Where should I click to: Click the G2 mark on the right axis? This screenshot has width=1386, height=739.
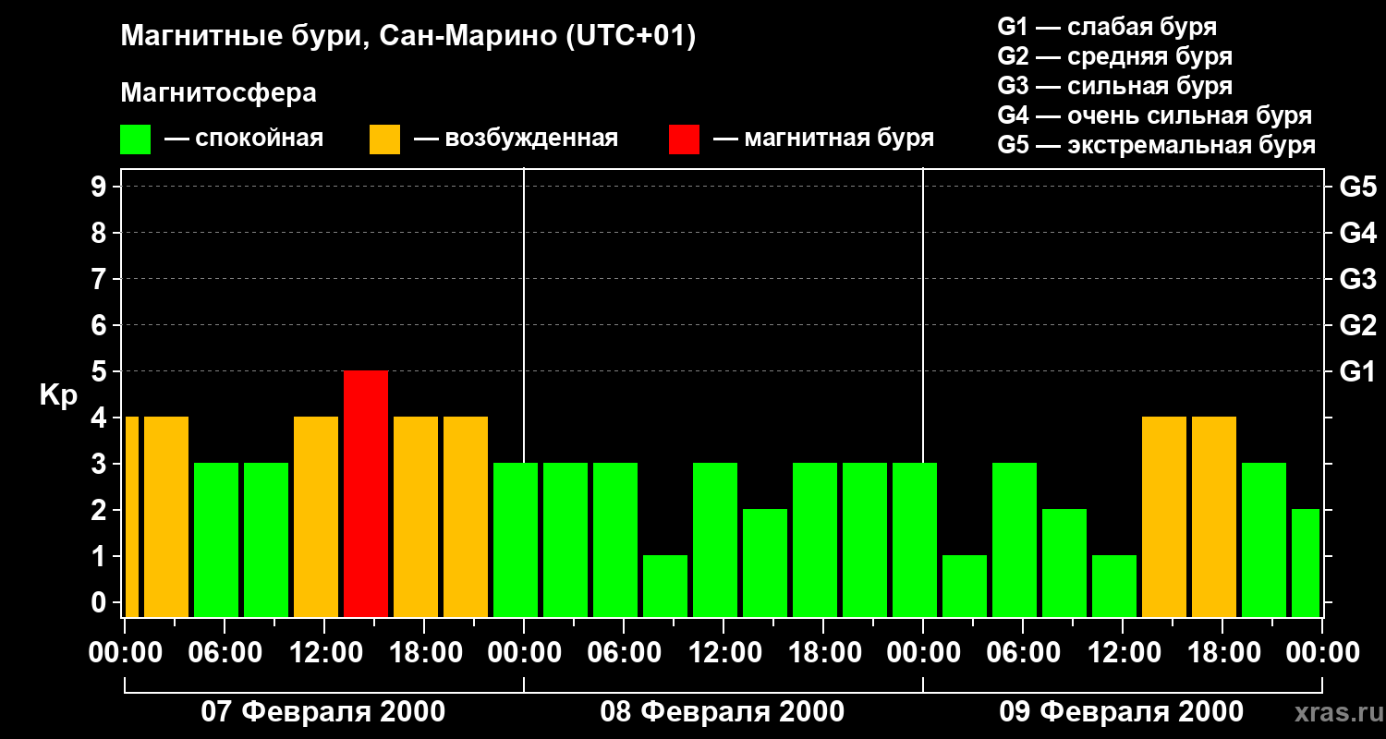click(1357, 325)
